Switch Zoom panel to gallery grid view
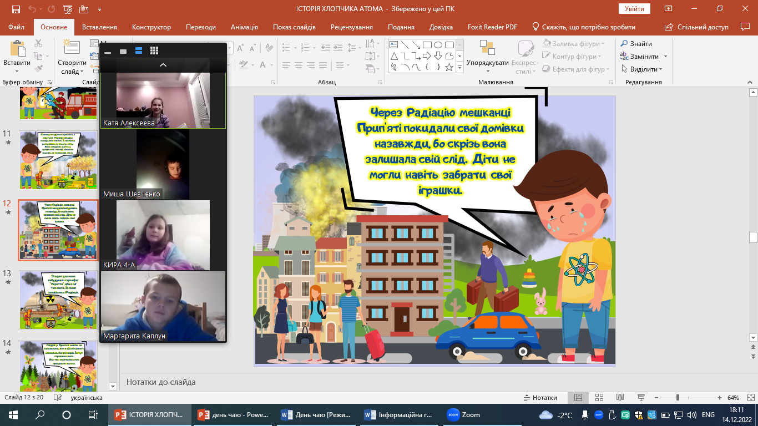 click(x=154, y=50)
